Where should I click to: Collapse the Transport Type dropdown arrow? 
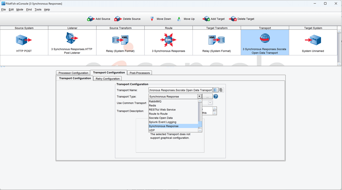point(199,96)
